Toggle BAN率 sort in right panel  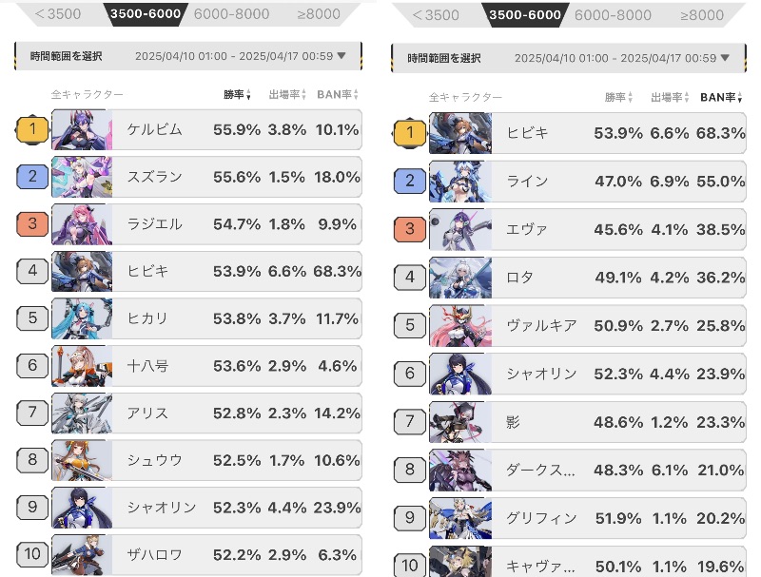(x=721, y=98)
